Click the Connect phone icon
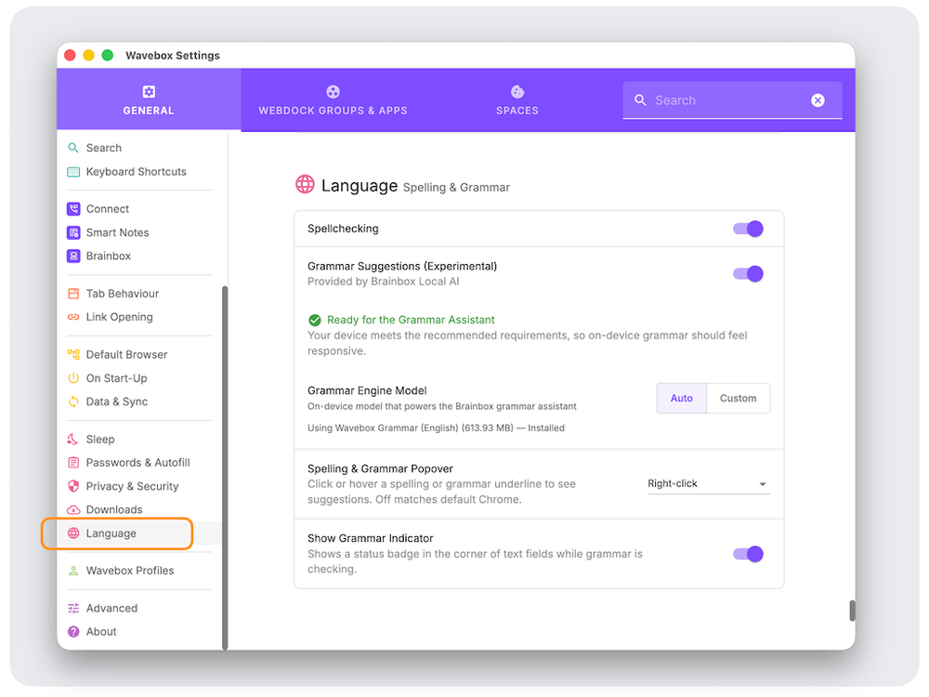929x697 pixels. tap(73, 208)
